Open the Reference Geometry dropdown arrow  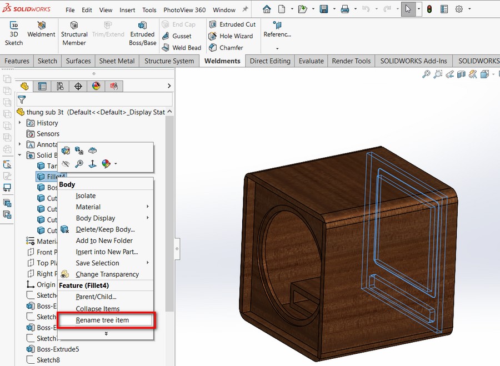(x=277, y=48)
